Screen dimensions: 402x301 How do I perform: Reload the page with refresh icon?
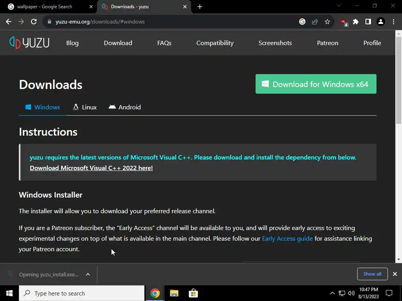[x=34, y=22]
